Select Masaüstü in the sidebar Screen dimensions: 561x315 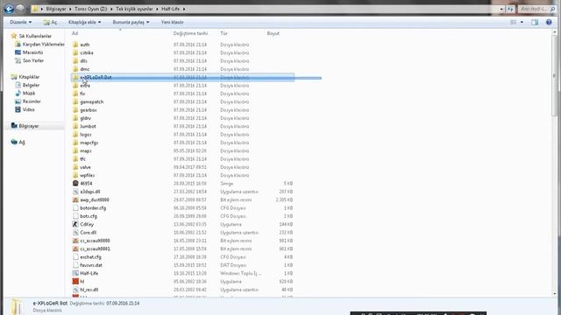pos(32,52)
